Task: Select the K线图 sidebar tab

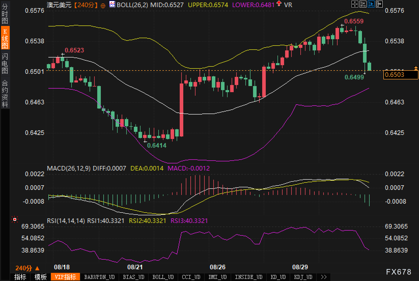Action: 5,38
